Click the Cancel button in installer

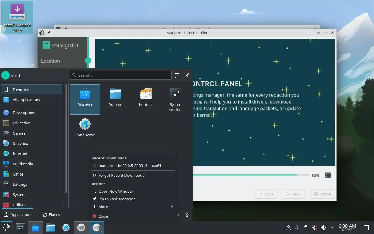322,194
